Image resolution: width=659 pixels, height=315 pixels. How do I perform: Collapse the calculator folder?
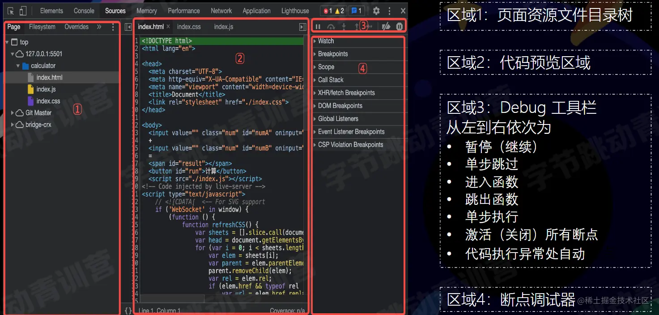pos(18,66)
